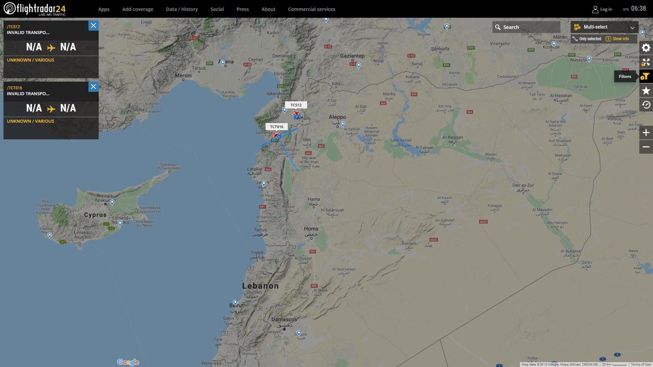Open playback history clock icon
The width and height of the screenshot is (653, 367).
point(646,105)
